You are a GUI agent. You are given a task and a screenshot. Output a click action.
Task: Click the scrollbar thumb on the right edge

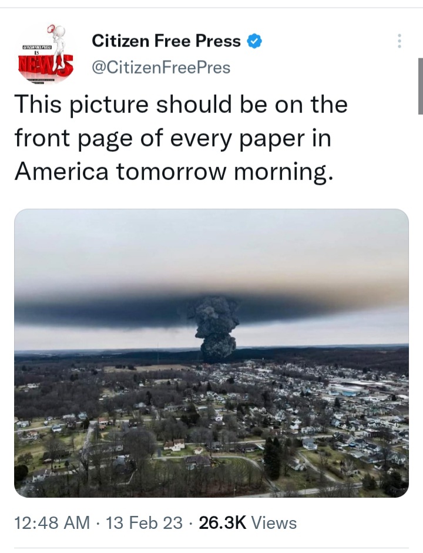pyautogui.click(x=421, y=86)
